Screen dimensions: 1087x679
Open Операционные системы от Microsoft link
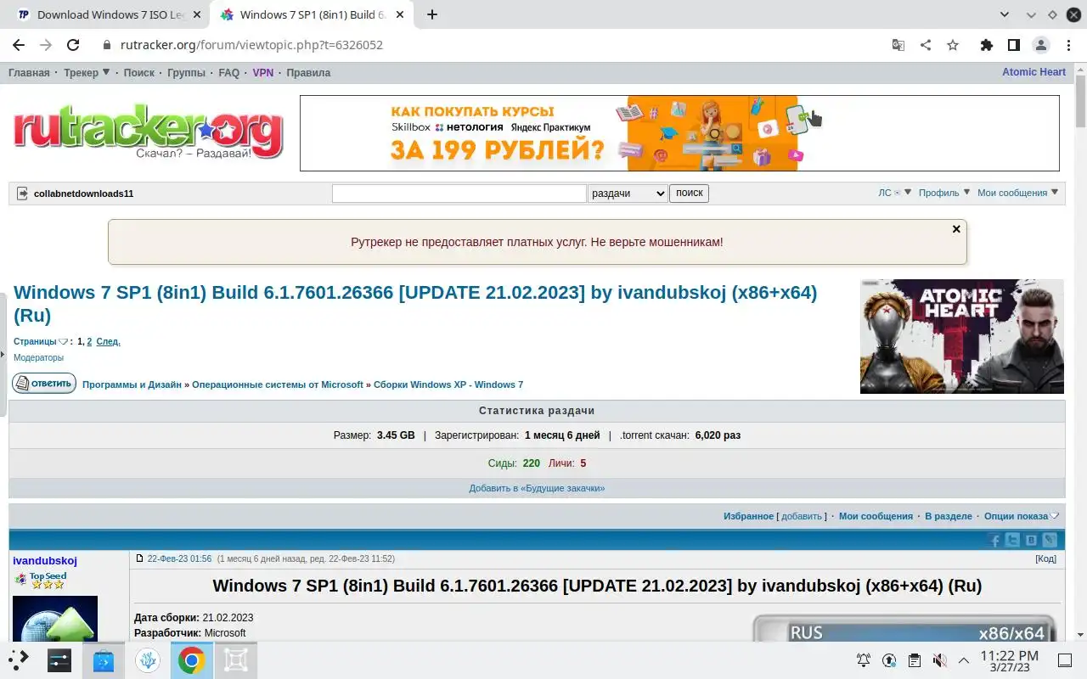click(278, 384)
